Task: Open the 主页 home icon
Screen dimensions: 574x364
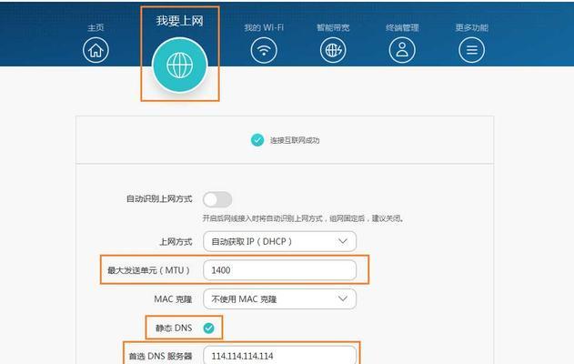Action: [x=96, y=50]
